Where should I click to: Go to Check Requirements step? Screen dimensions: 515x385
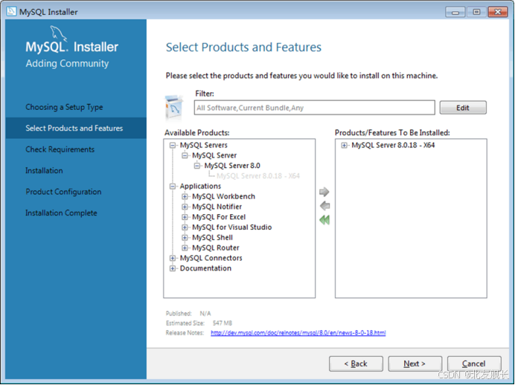[60, 149]
